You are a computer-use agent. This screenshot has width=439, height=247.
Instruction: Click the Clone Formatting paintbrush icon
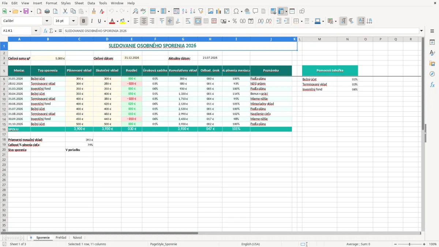click(94, 11)
